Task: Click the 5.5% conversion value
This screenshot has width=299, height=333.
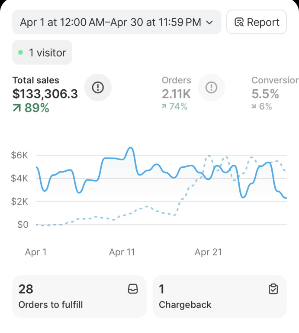Action: pos(265,94)
